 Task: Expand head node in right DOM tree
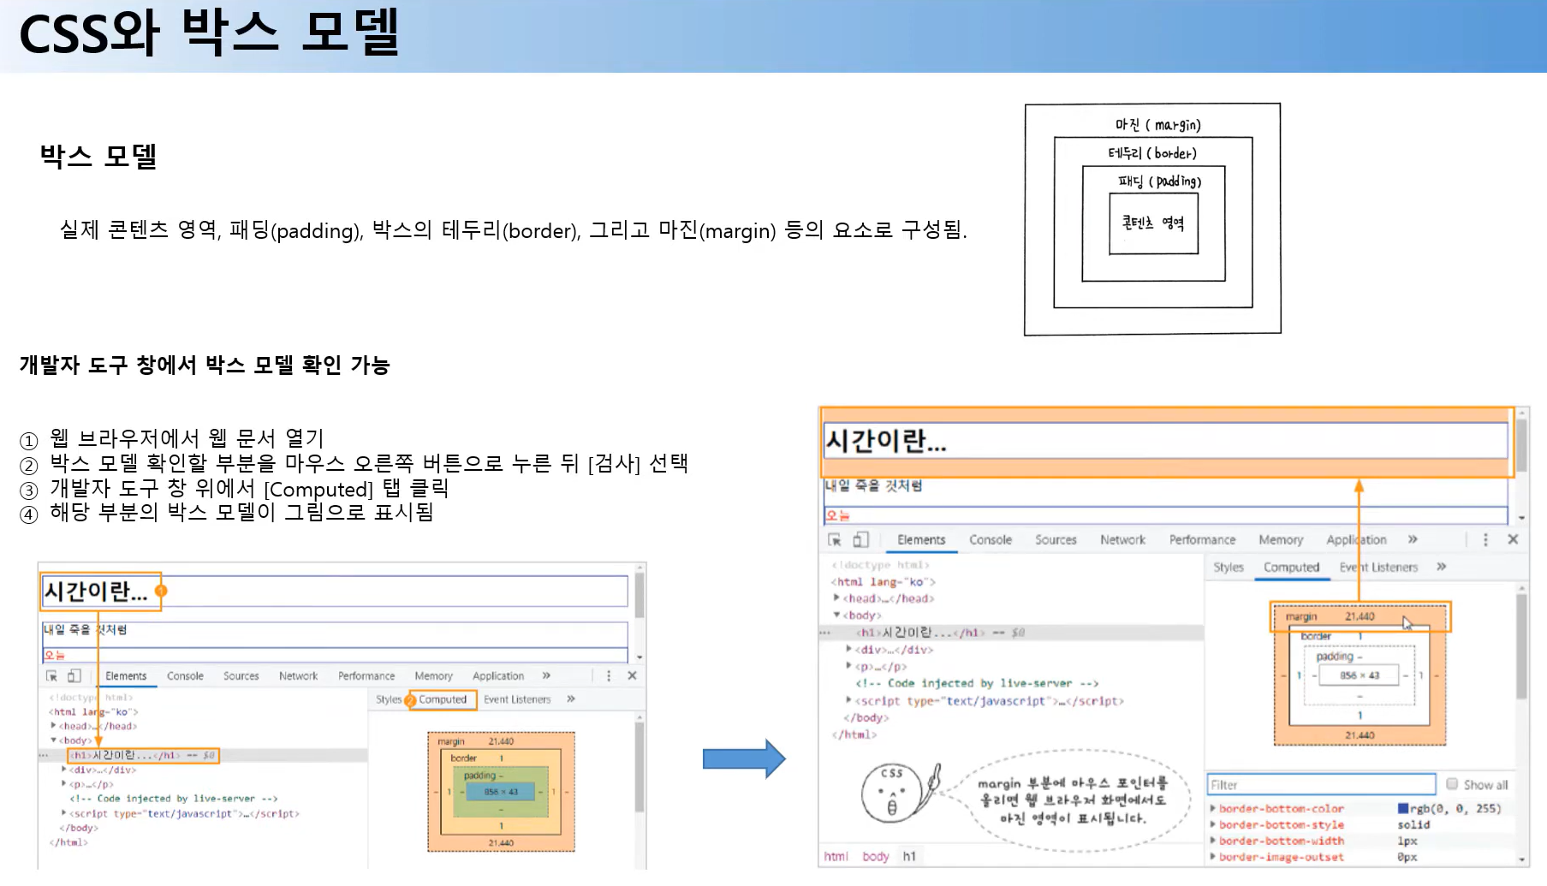(836, 598)
